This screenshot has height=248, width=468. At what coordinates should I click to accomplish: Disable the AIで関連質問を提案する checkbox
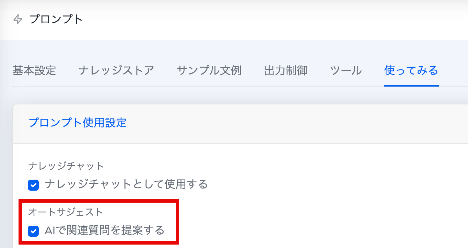click(x=33, y=231)
